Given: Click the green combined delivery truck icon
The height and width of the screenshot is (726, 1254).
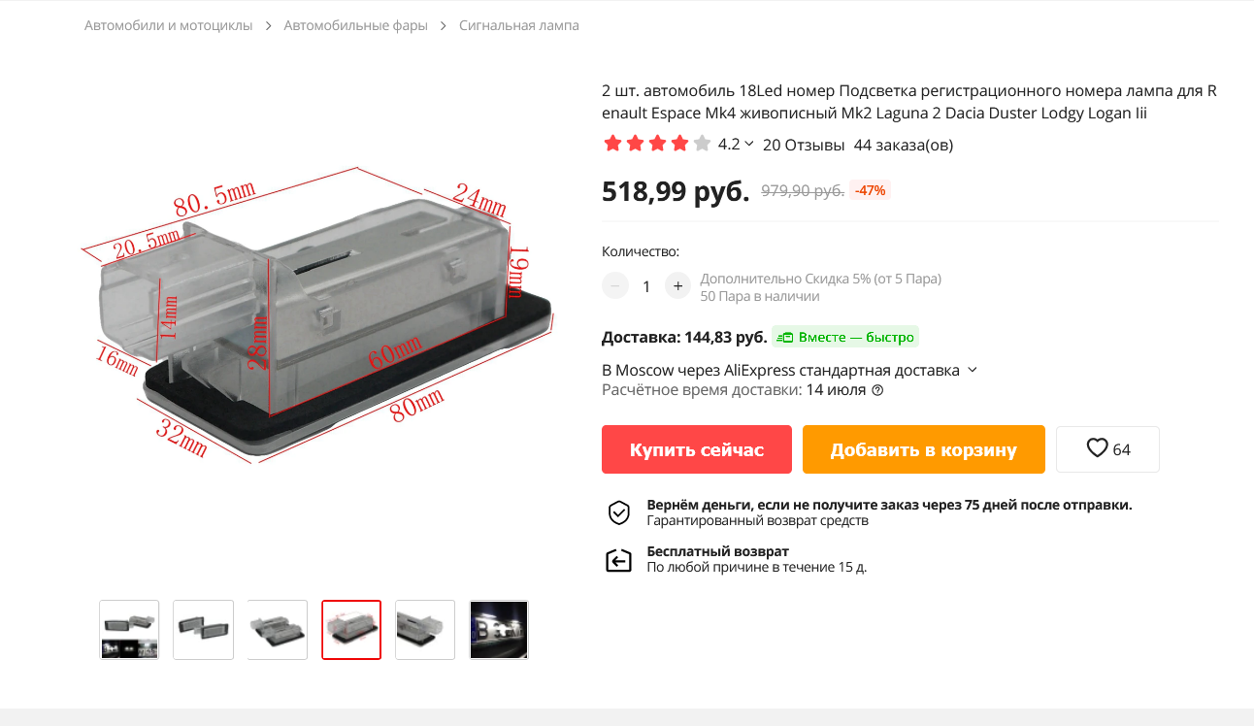Looking at the screenshot, I should click(x=785, y=338).
